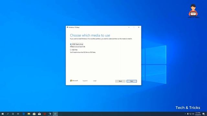Open the red circular taskbar app

[x=45, y=114]
